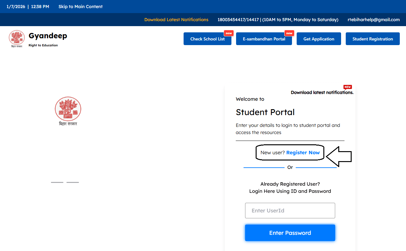406x251 pixels.
Task: Click the NEW badge on Check School List
Action: (x=229, y=33)
